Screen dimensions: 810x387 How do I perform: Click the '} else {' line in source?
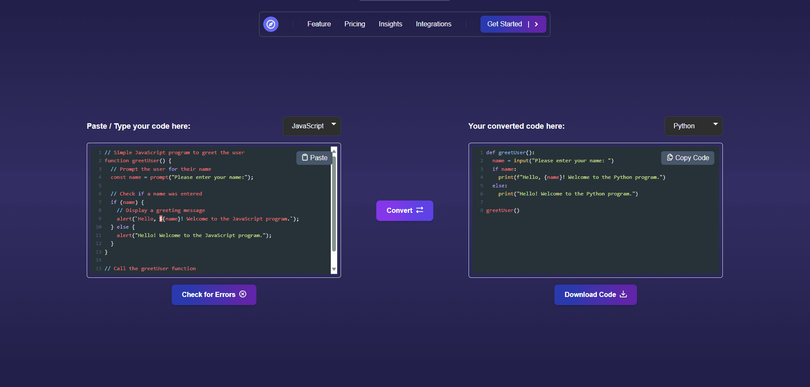click(x=123, y=227)
